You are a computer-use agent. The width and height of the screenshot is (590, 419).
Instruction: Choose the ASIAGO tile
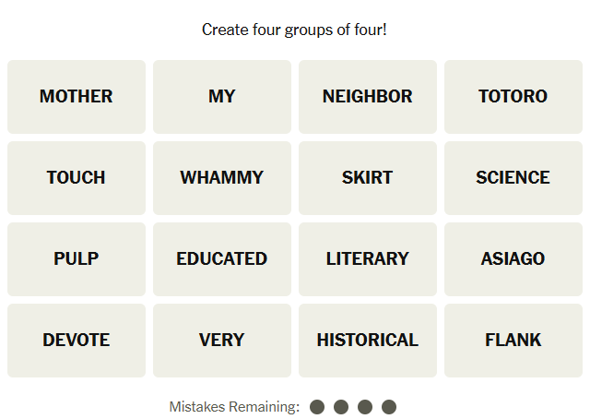(x=513, y=259)
